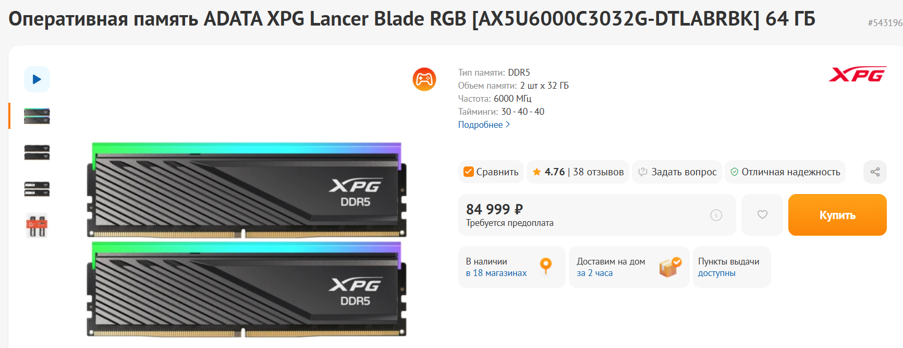
Task: Click the Отличная надежность badge
Action: [x=785, y=172]
